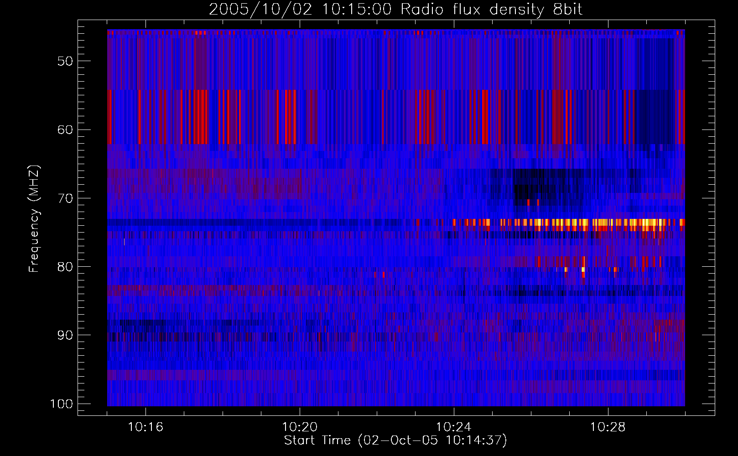The width and height of the screenshot is (738, 456).
Task: Click the 10:16 time tick label
Action: (x=146, y=427)
